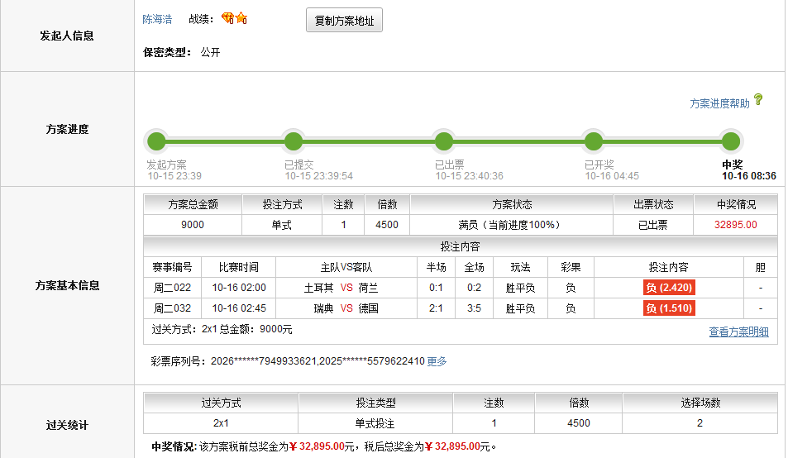Click the 已开奖 progress node
Viewport: 788px width, 458px height.
tap(593, 141)
